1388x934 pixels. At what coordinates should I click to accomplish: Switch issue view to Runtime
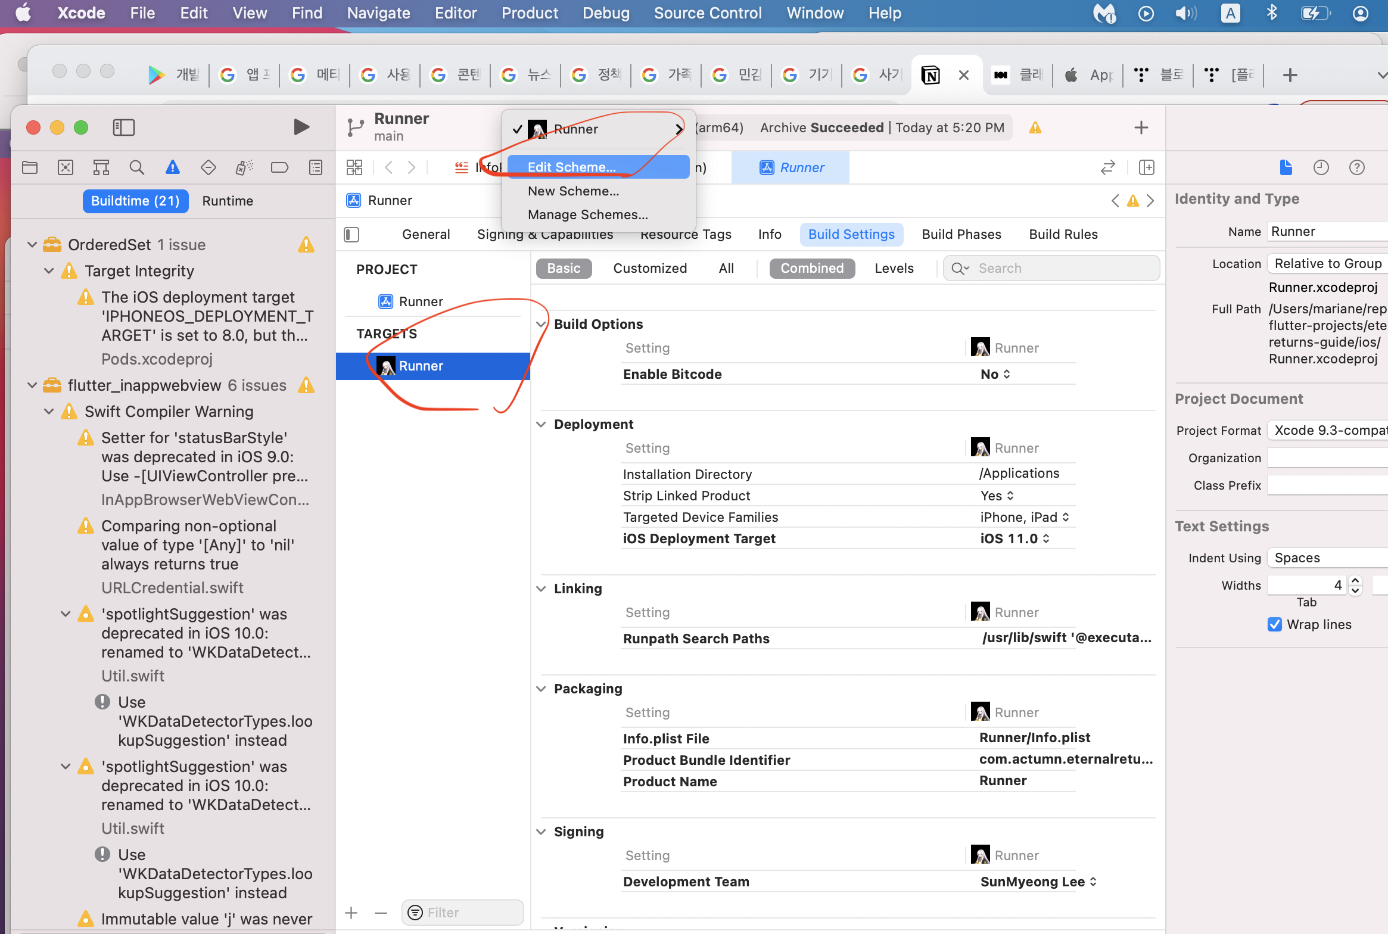click(x=228, y=201)
